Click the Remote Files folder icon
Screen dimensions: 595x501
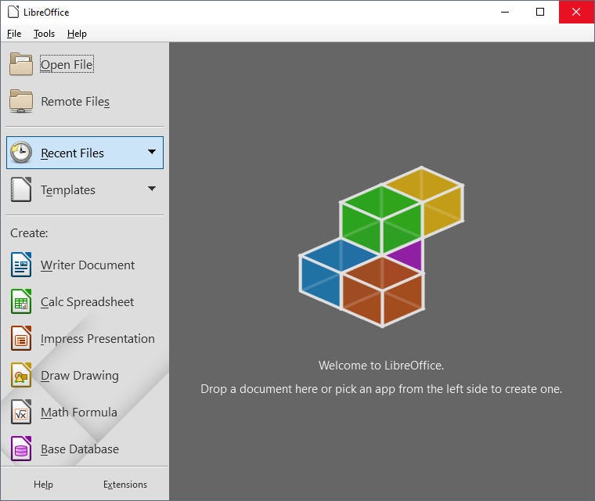pos(21,101)
